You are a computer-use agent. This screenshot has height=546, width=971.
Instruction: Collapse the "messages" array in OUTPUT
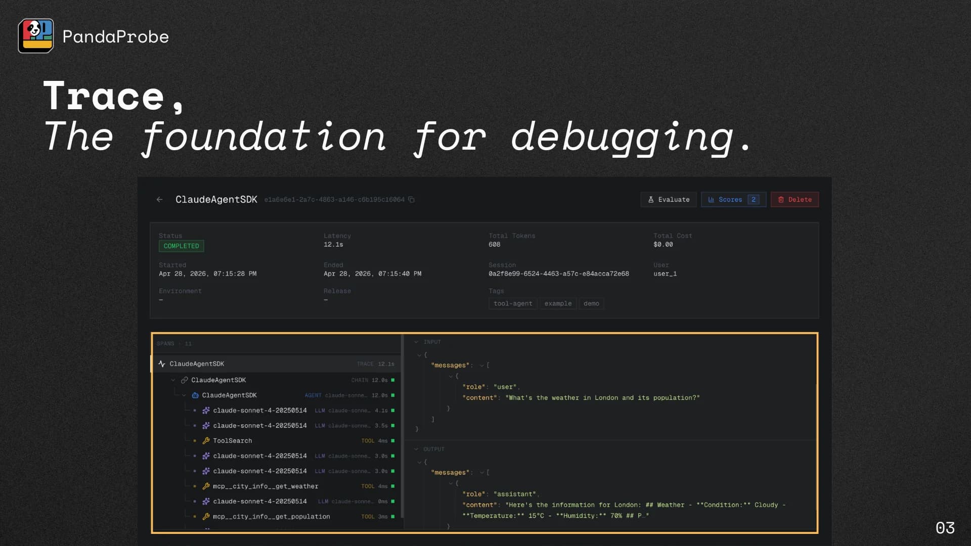click(482, 473)
